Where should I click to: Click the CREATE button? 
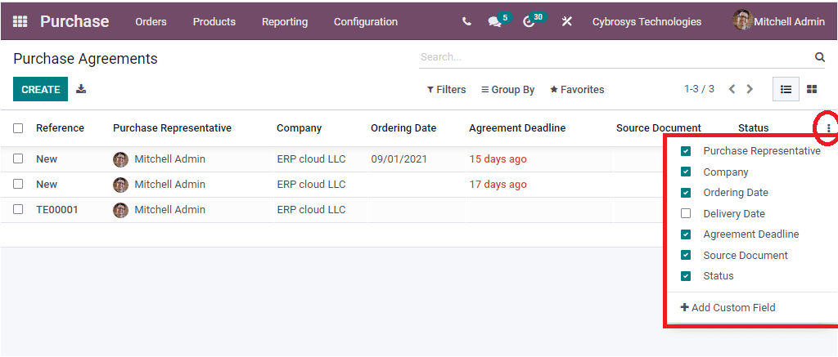tap(40, 89)
